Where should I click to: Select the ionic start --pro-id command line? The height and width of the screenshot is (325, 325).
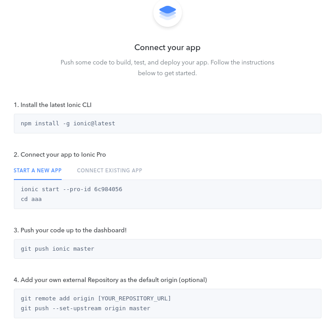(72, 189)
